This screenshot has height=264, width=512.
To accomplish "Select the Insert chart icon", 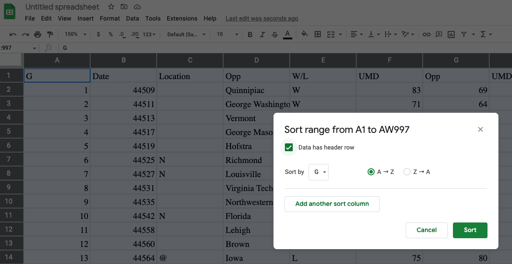I will pos(451,34).
